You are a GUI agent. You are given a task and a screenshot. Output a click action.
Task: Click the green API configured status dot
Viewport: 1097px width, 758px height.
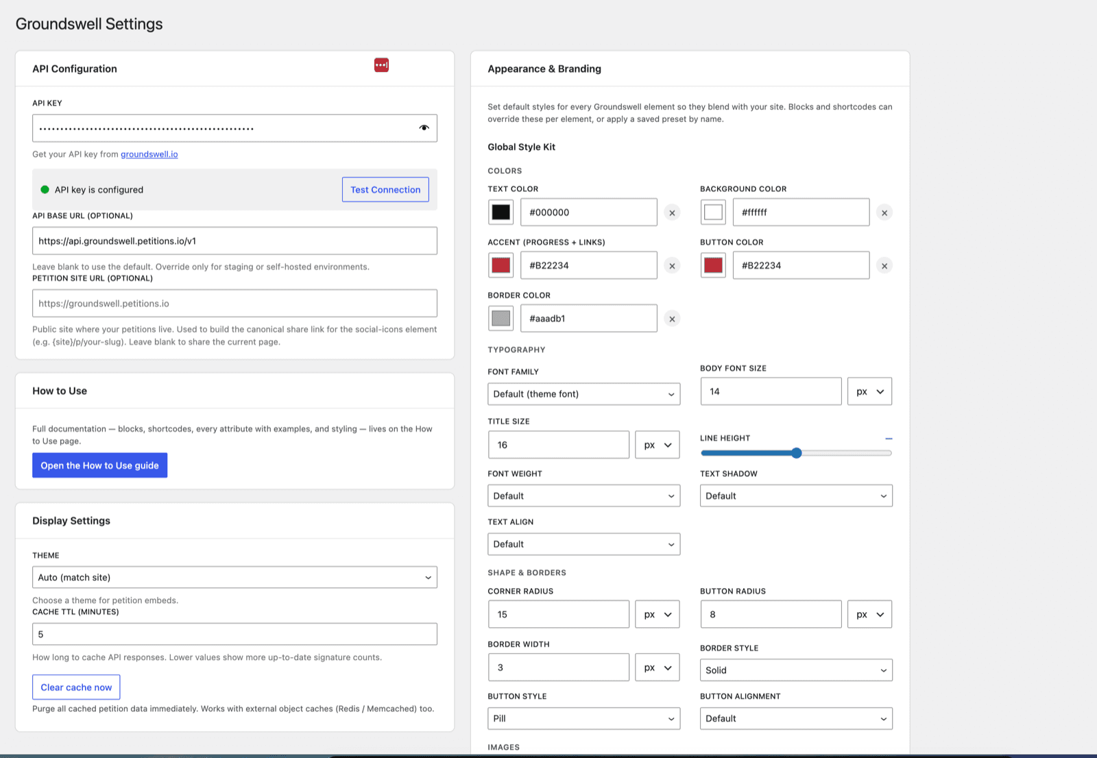click(x=45, y=190)
